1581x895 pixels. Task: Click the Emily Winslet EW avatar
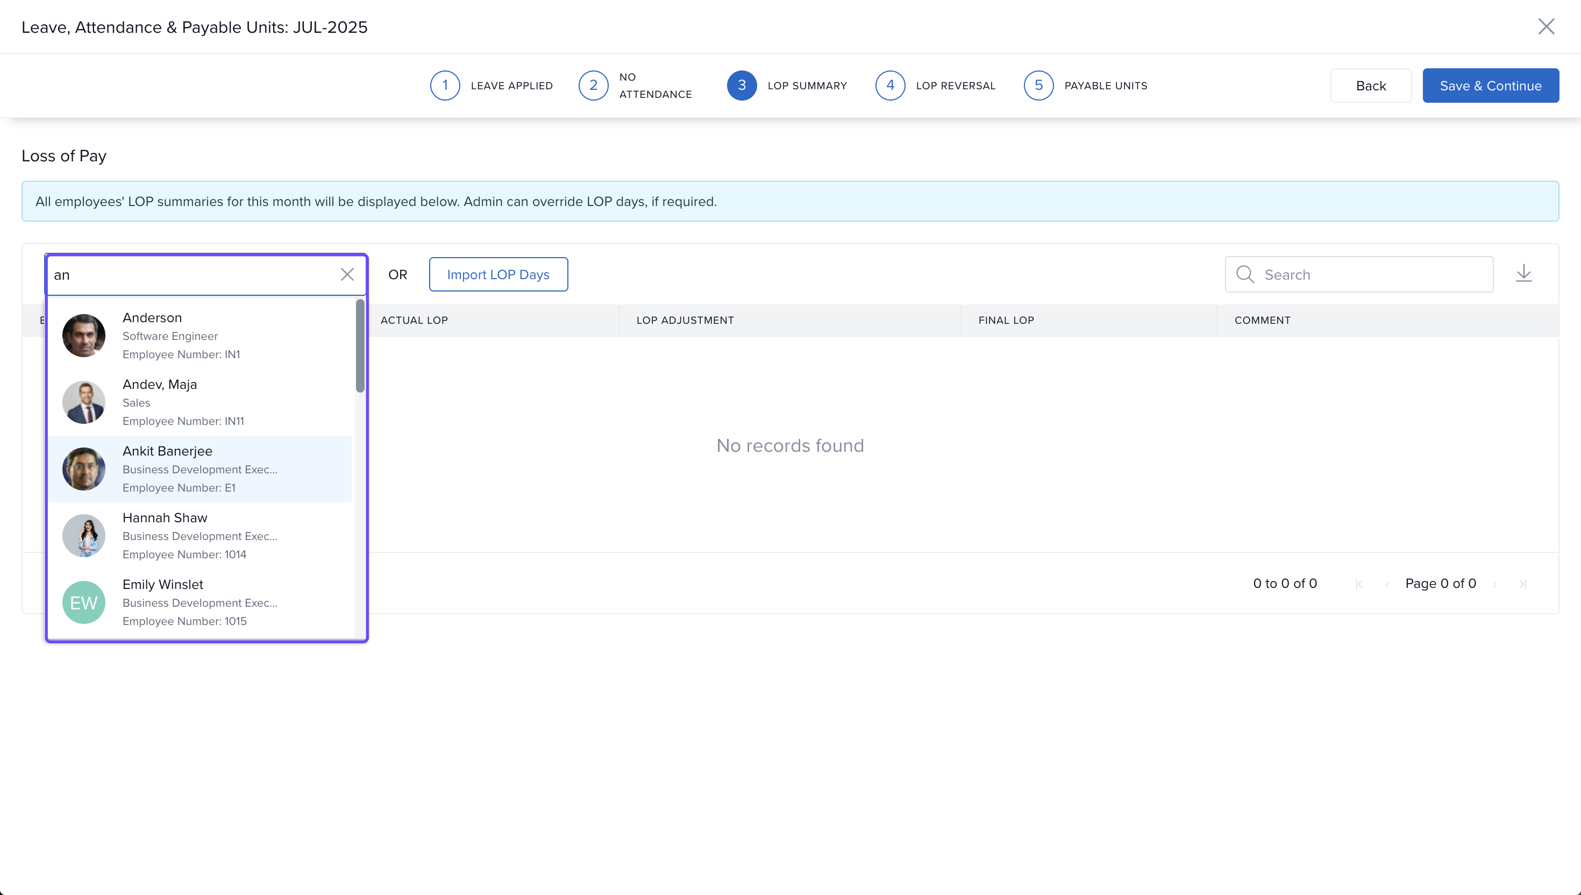pyautogui.click(x=83, y=602)
